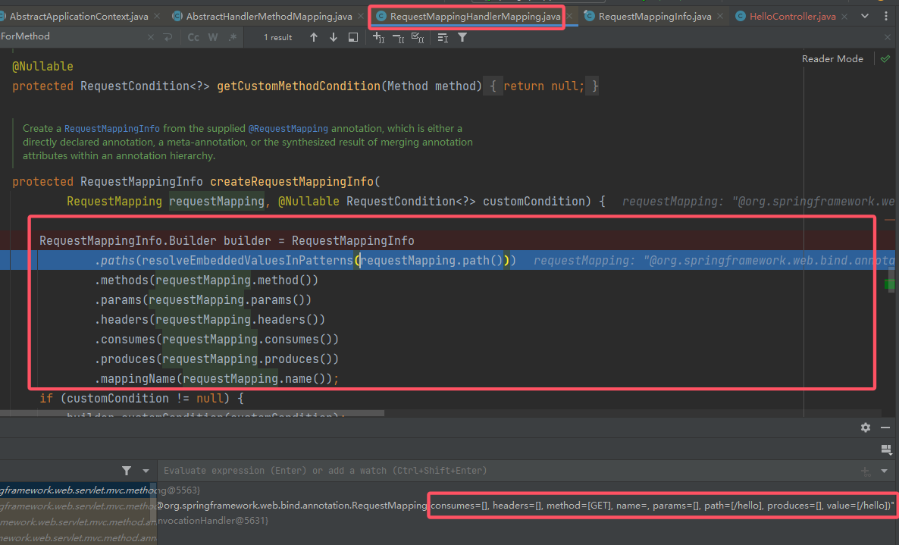Go to previous search occurrence
This screenshot has width=899, height=545.
(314, 37)
